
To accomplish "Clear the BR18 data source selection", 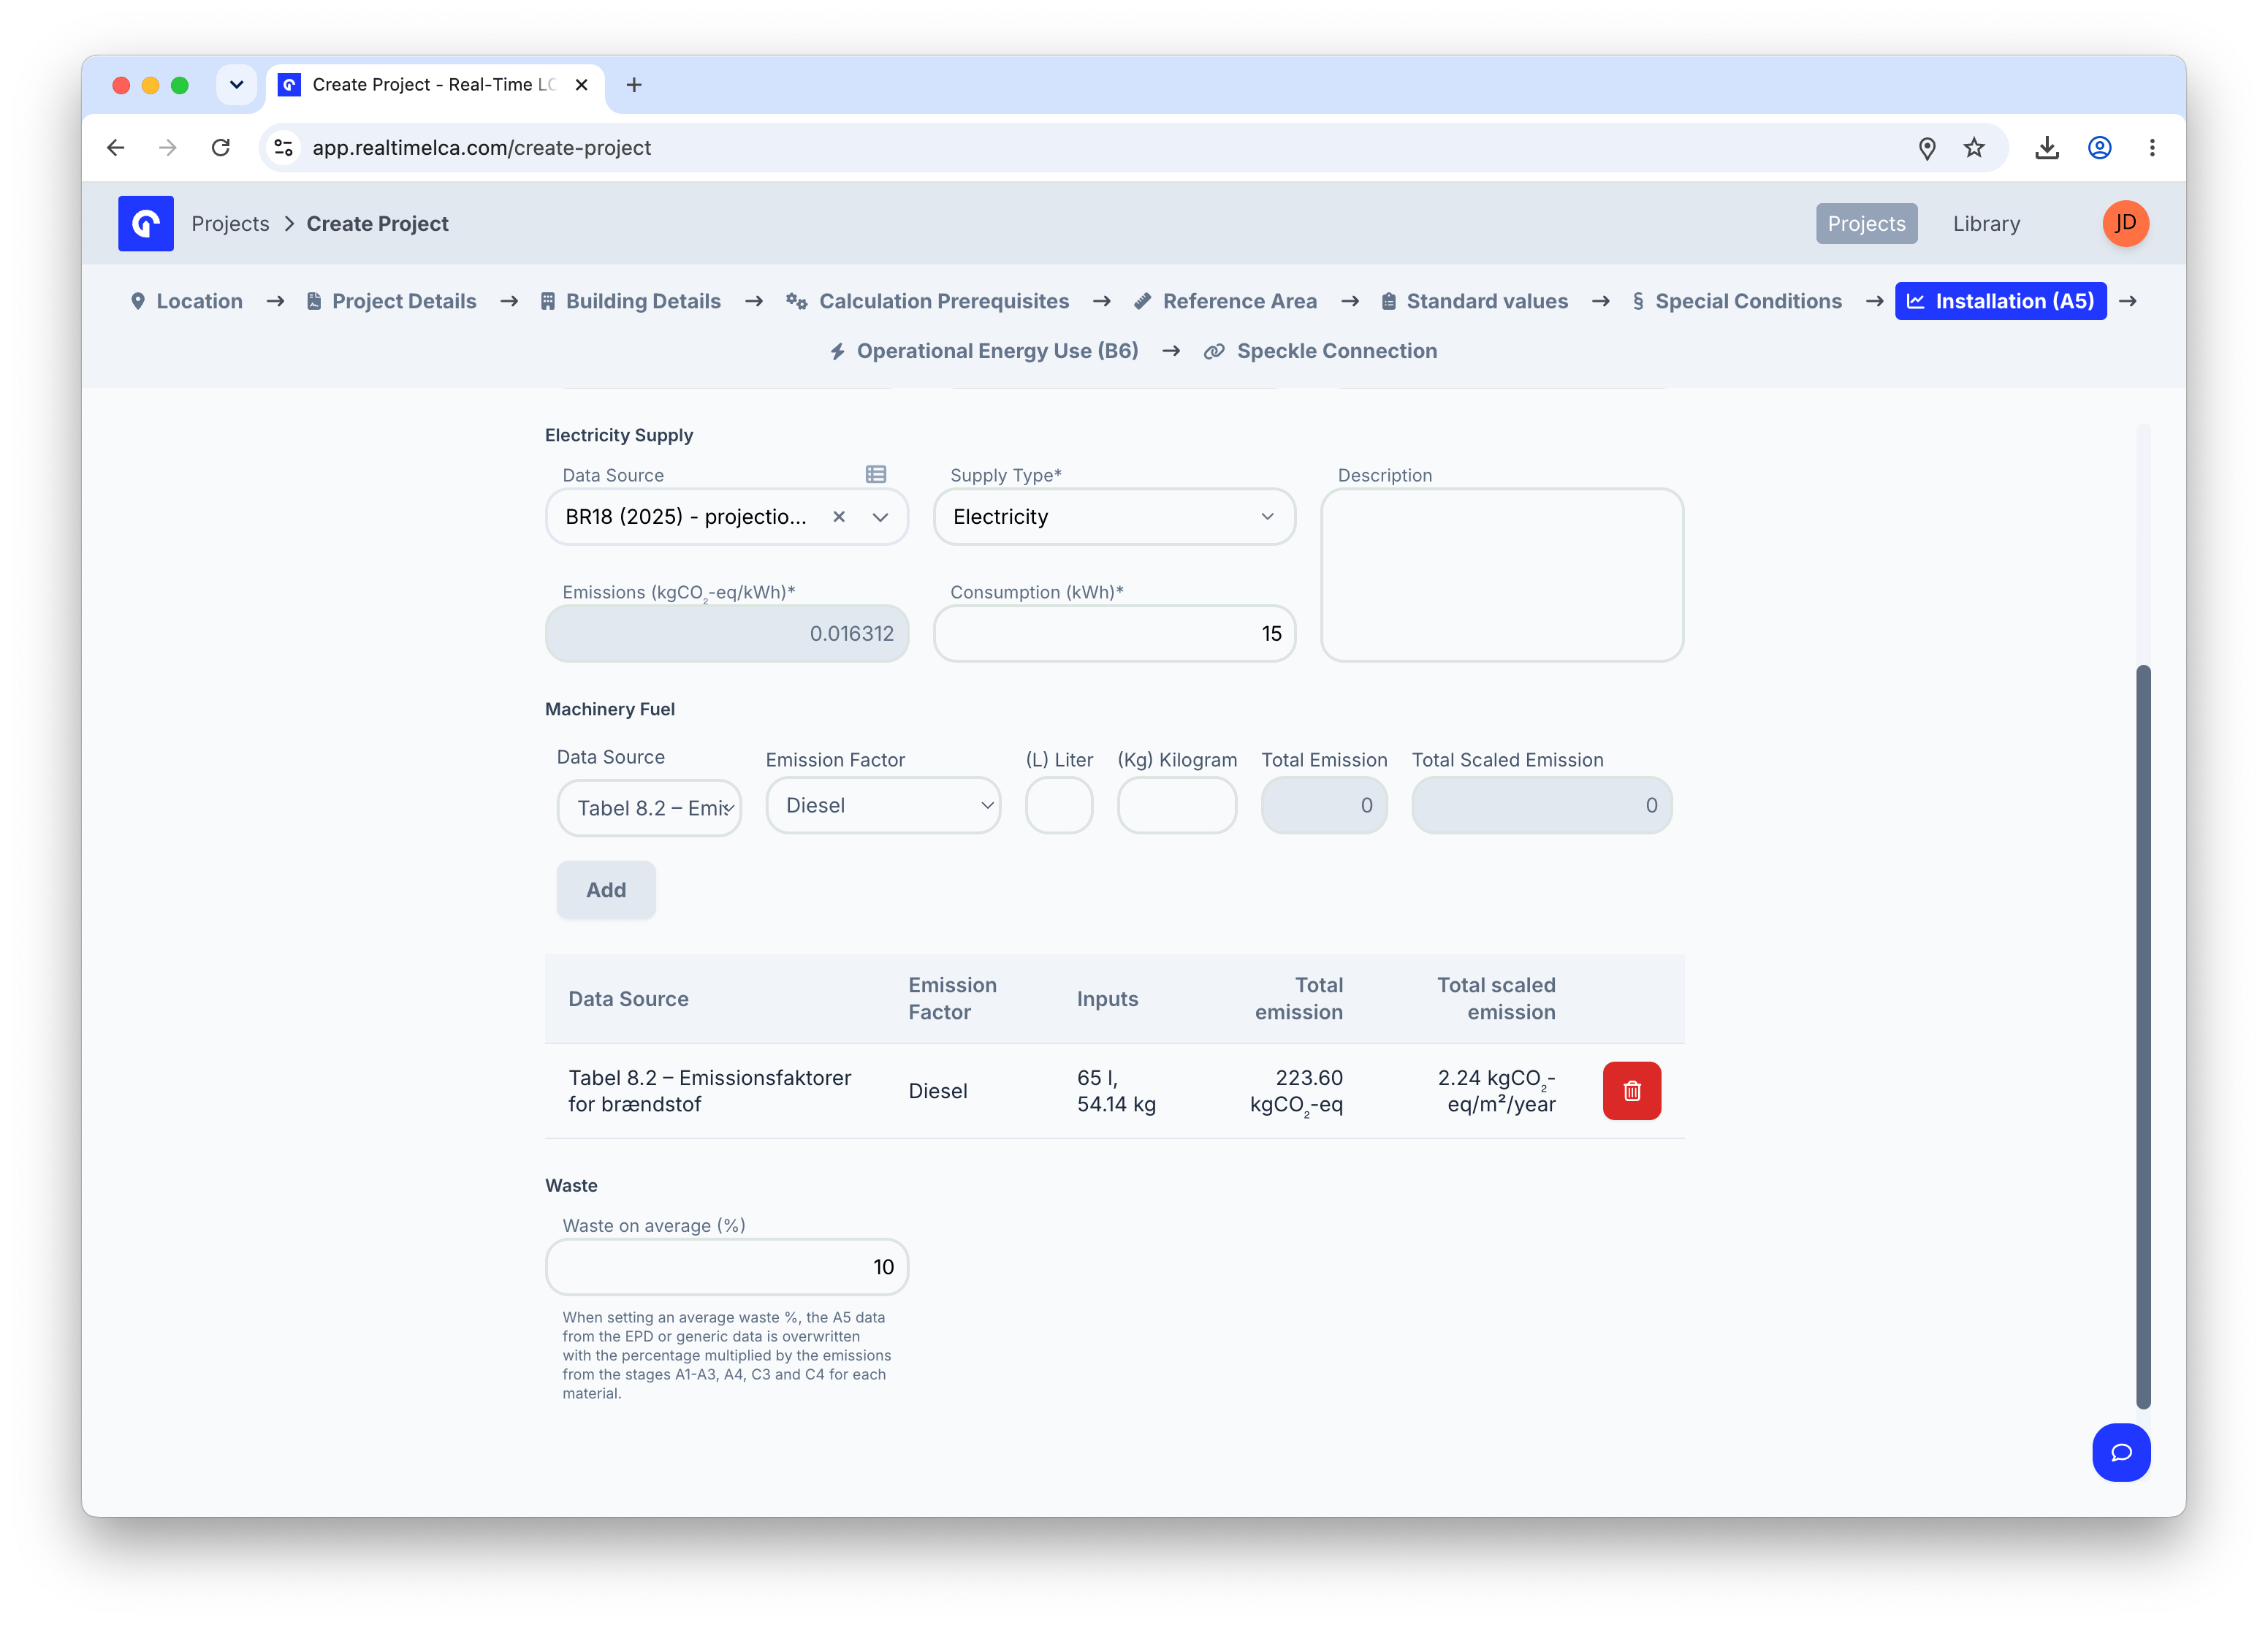I will 839,517.
